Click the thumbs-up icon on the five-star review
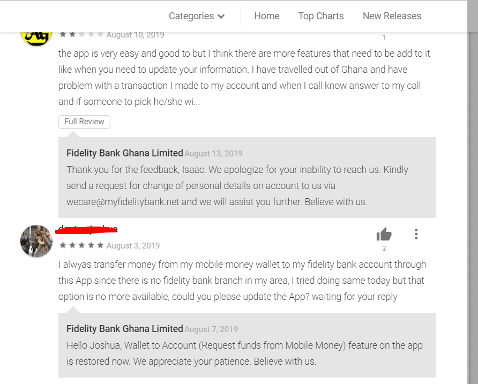Viewport: 478px width, 384px height. click(384, 234)
